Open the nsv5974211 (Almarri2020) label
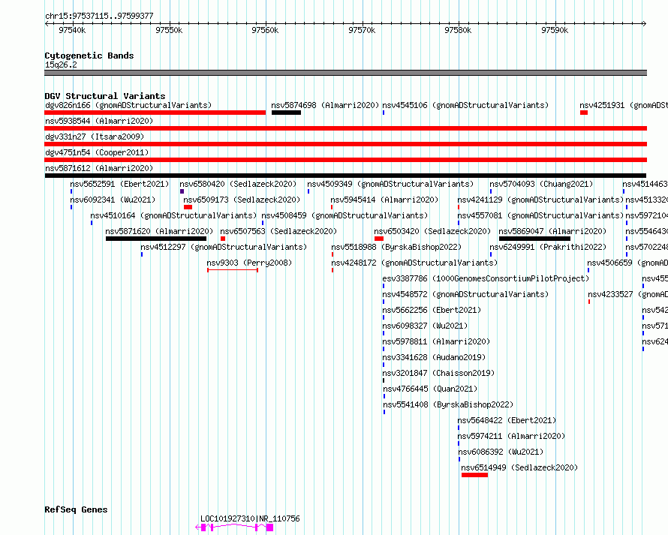 tap(511, 436)
